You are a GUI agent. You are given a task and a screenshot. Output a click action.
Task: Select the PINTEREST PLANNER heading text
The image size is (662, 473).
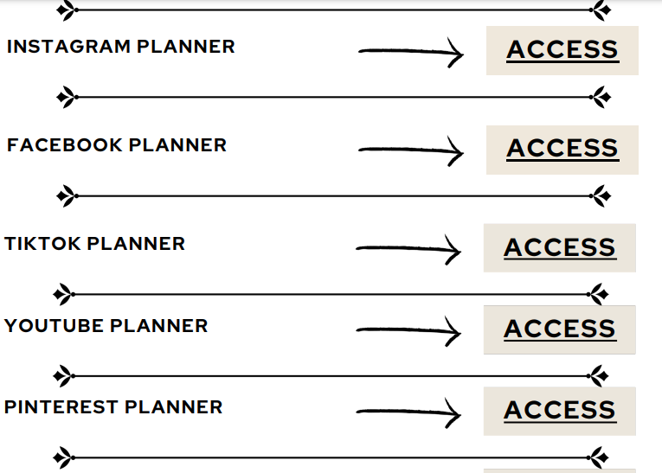tap(113, 407)
